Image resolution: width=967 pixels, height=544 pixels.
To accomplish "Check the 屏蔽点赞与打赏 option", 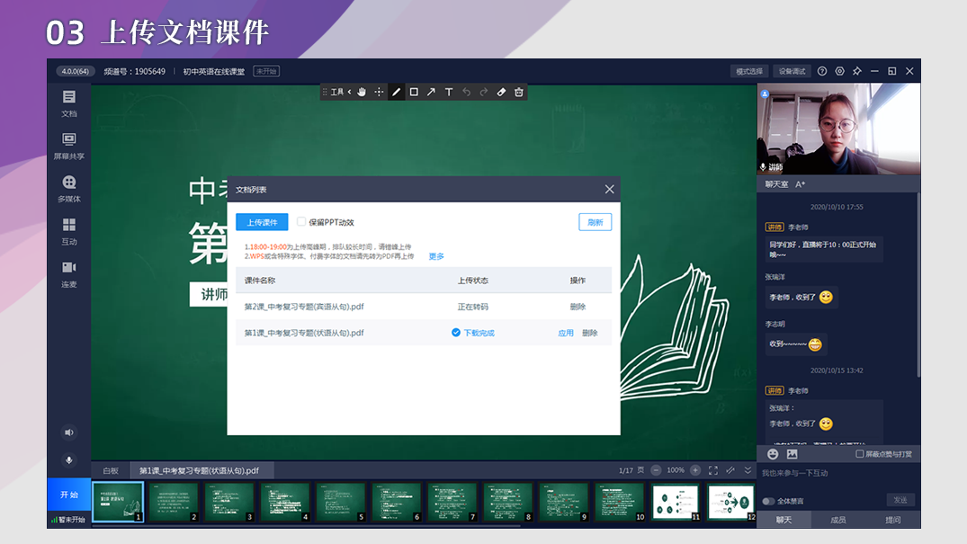I will click(x=860, y=454).
